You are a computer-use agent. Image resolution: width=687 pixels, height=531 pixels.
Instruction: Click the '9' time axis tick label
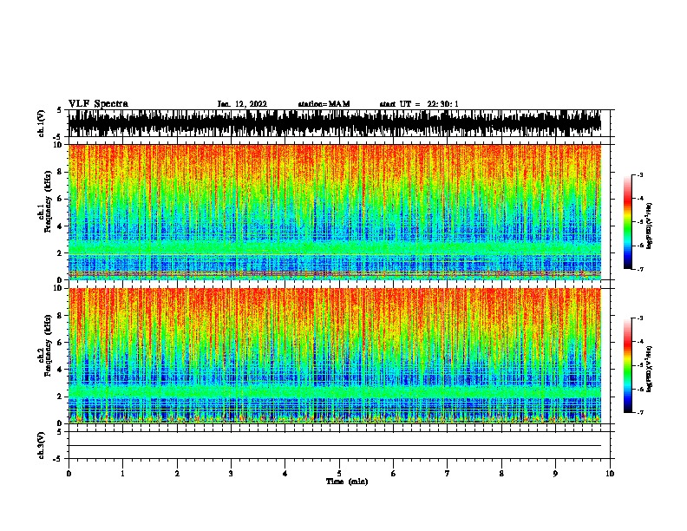(x=555, y=474)
